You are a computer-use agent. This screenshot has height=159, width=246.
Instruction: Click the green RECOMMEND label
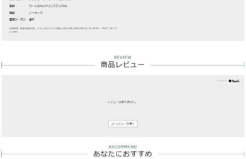coord(122,147)
